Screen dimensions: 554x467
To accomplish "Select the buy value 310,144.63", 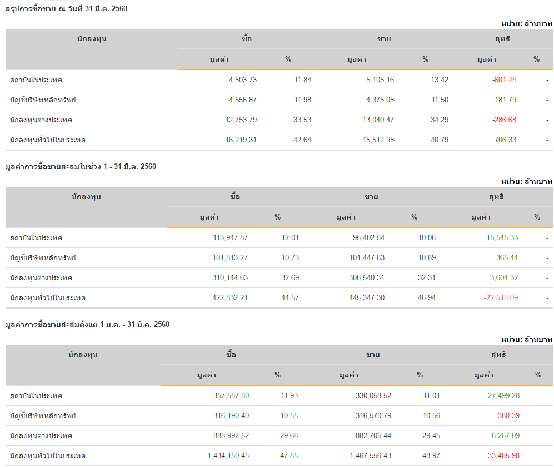I will pos(226,277).
